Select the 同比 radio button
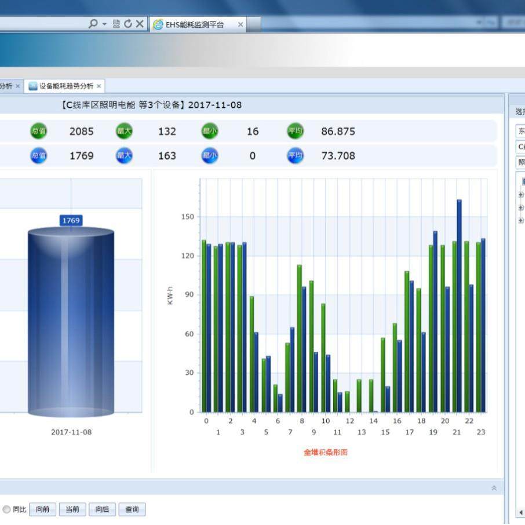Screen dimensions: 525x525 [6, 509]
